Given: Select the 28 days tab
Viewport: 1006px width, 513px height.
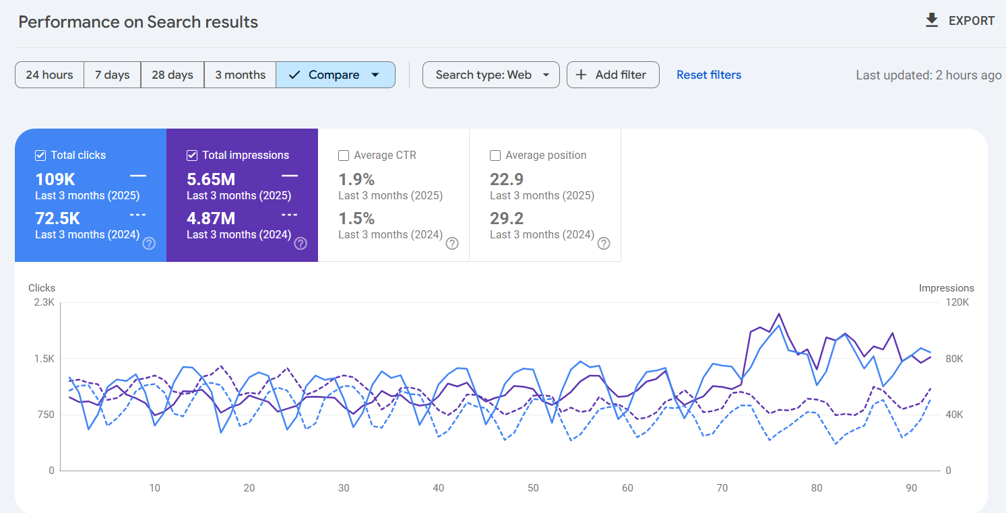Looking at the screenshot, I should 172,75.
